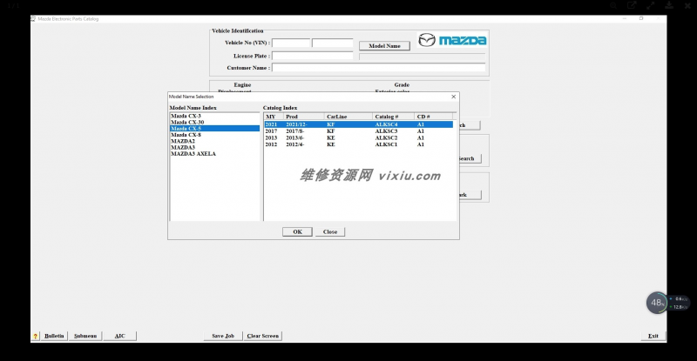Open image in new window icon
697x361 pixels.
[632, 5]
